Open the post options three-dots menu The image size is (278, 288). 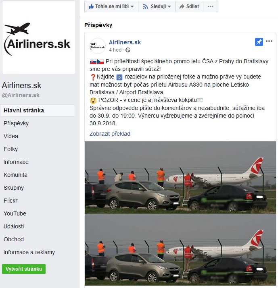tap(269, 41)
